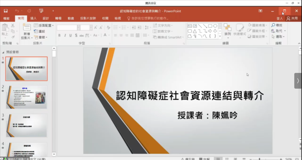
Task: Switch to the 插入 ribbon tab
Action: [33, 18]
